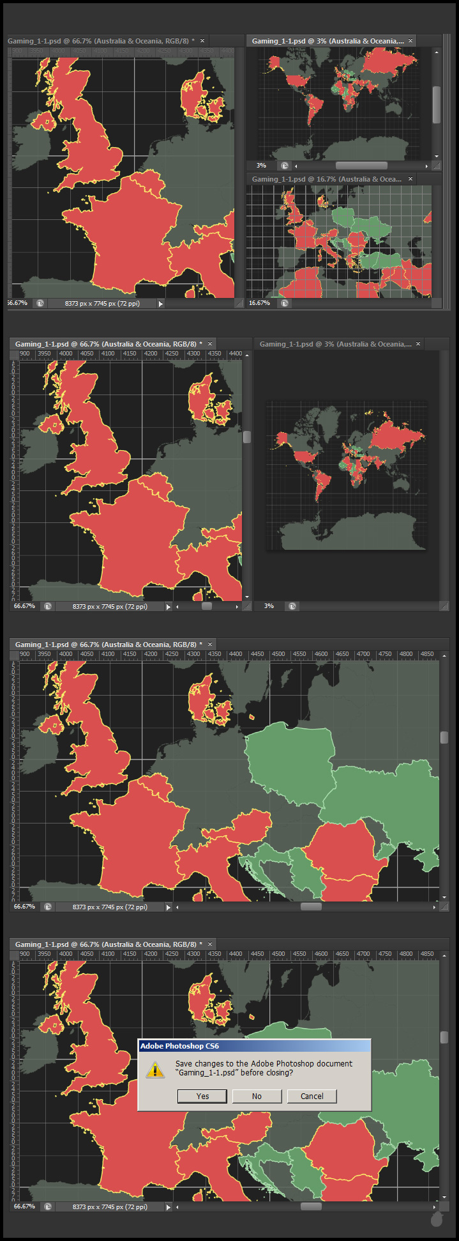Expand status info arrow in the save dialog window
Image resolution: width=459 pixels, height=1241 pixels.
pos(169,1207)
